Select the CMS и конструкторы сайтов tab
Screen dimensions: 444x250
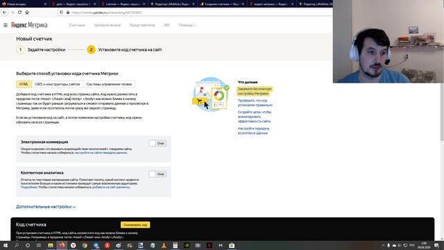click(58, 84)
